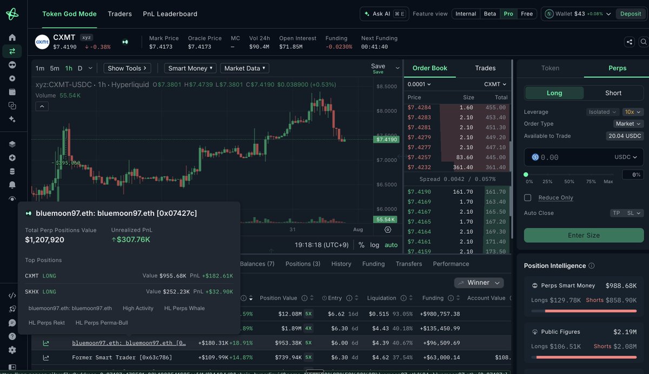649x374 pixels.
Task: Expand the timeframe dropdown chevron after D
Action: [x=90, y=68]
